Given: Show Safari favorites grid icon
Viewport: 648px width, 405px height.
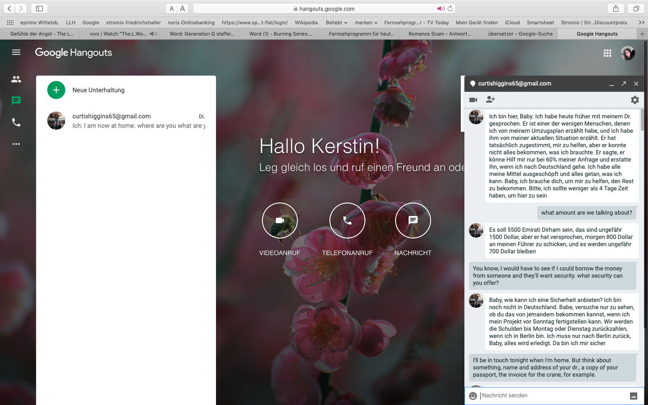Looking at the screenshot, I should (x=10, y=22).
